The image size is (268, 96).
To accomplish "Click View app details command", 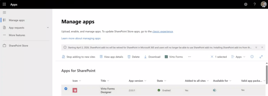I will [111, 57].
